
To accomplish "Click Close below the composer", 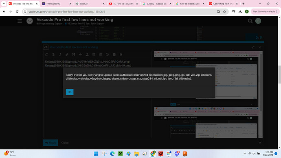I will coord(65,143).
